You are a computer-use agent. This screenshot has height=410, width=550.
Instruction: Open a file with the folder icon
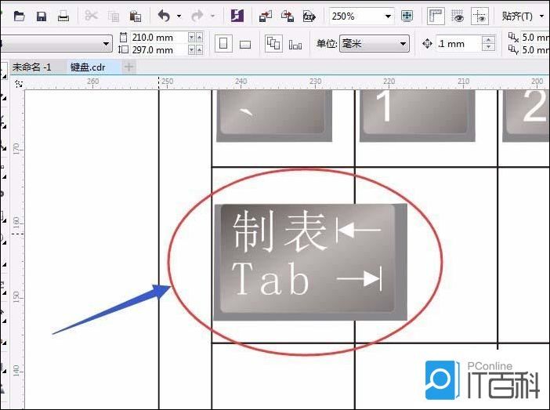click(19, 16)
